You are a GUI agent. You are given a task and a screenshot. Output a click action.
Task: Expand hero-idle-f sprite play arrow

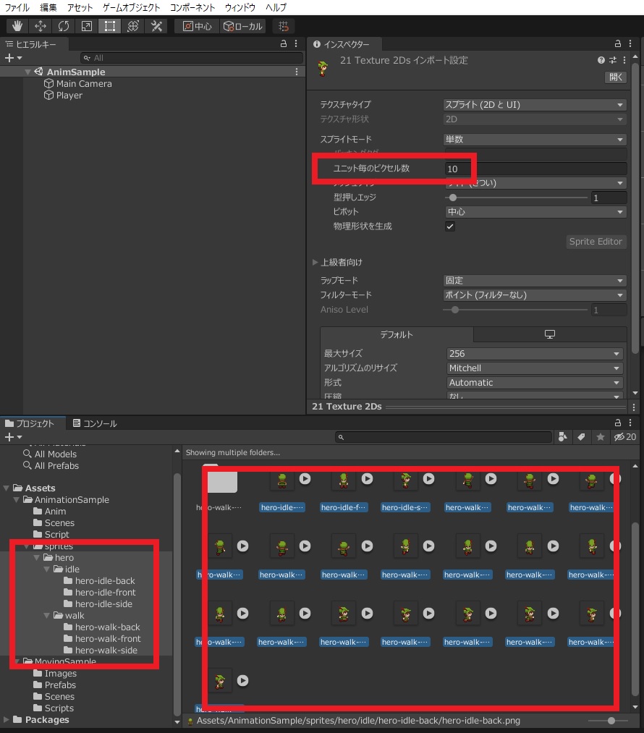coord(368,479)
